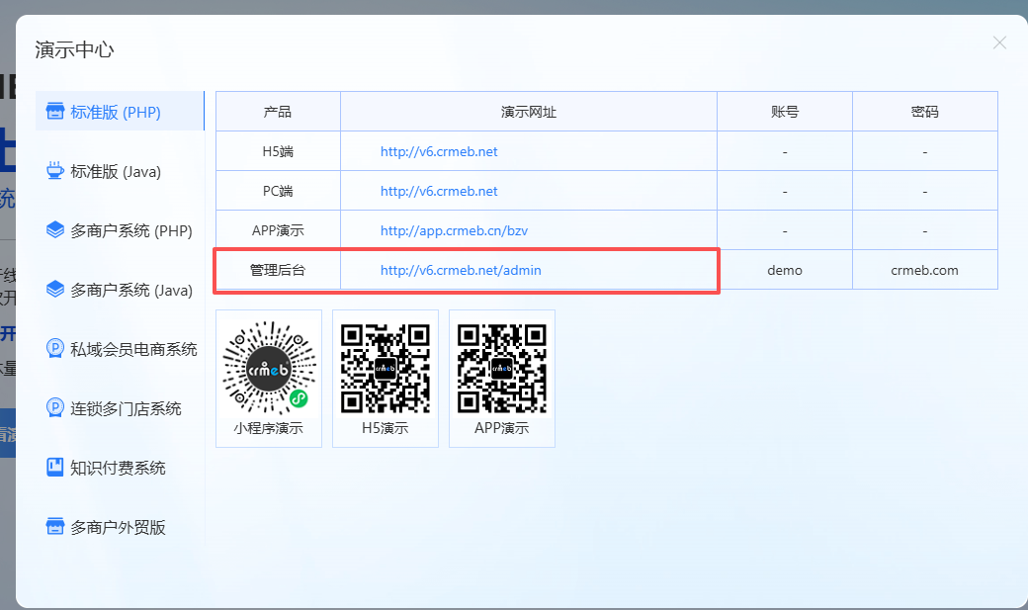Close the 演示中心 dialog
Image resolution: width=1028 pixels, height=610 pixels.
(x=999, y=43)
